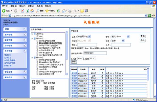Click the page icon in the address bar
The image size is (157, 102).
click(10, 16)
